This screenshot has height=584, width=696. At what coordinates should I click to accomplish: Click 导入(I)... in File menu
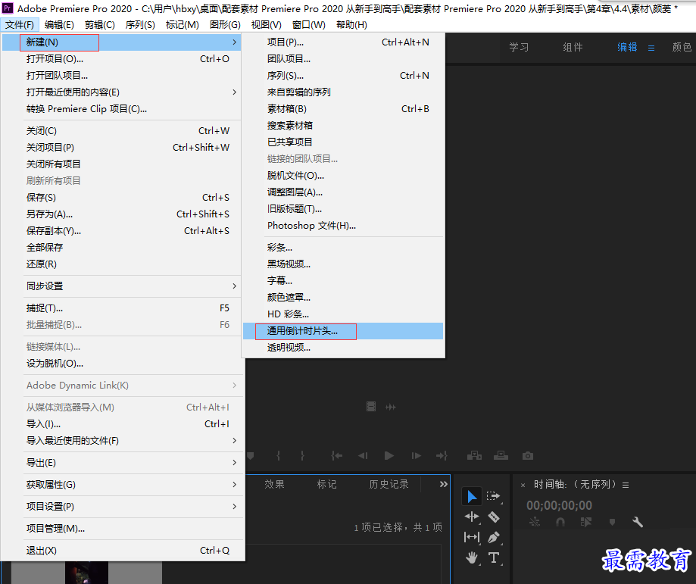(x=122, y=423)
